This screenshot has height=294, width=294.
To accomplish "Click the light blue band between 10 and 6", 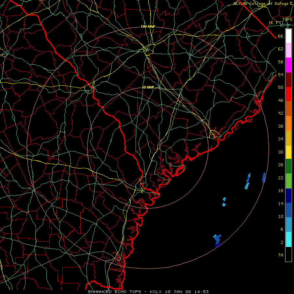I will point(288,224).
